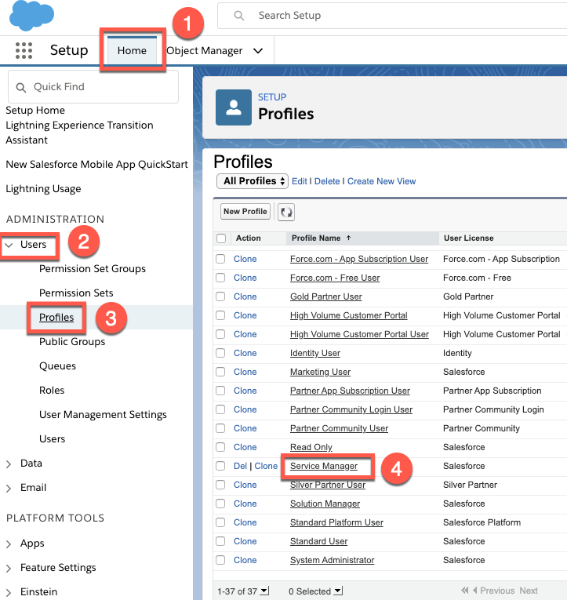Image resolution: width=567 pixels, height=600 pixels.
Task: Open the 0 Selected dropdown
Action: point(338,591)
